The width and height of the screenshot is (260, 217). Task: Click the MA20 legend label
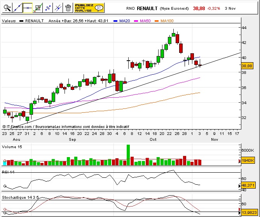coord(124,21)
